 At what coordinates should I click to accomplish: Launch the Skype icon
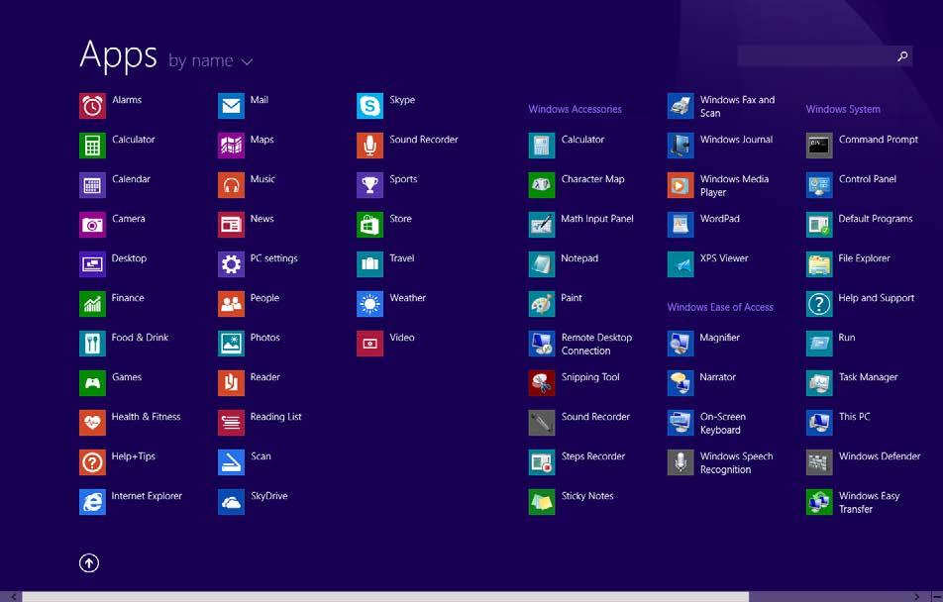pyautogui.click(x=369, y=106)
